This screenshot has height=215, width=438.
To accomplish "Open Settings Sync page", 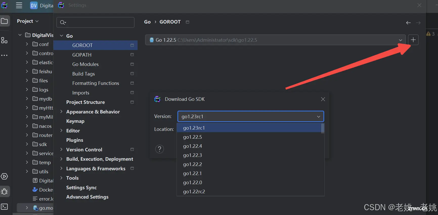I will click(x=81, y=187).
